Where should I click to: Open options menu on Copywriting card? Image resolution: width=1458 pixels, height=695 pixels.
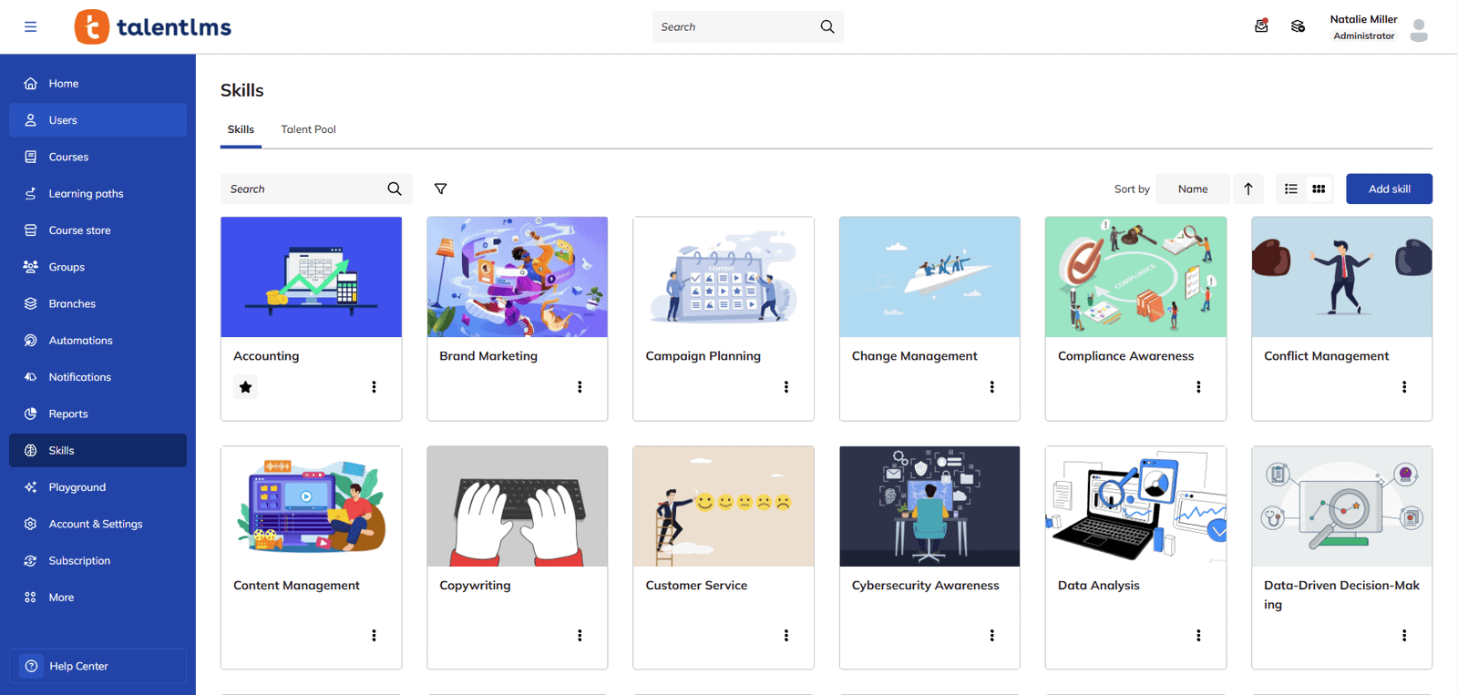580,636
